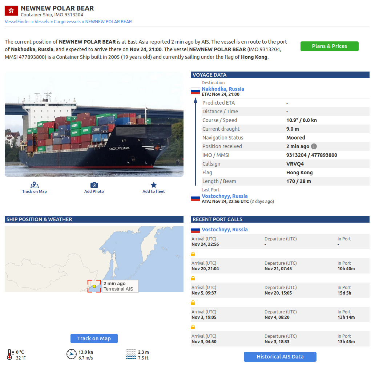Click the NEWNEW POLAR BEAR page title
This screenshot has height=365, width=371.
(x=57, y=8)
